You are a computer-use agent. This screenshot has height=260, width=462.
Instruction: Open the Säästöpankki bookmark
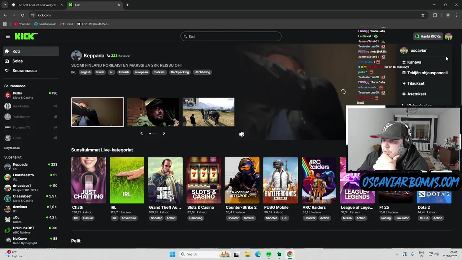point(45,24)
